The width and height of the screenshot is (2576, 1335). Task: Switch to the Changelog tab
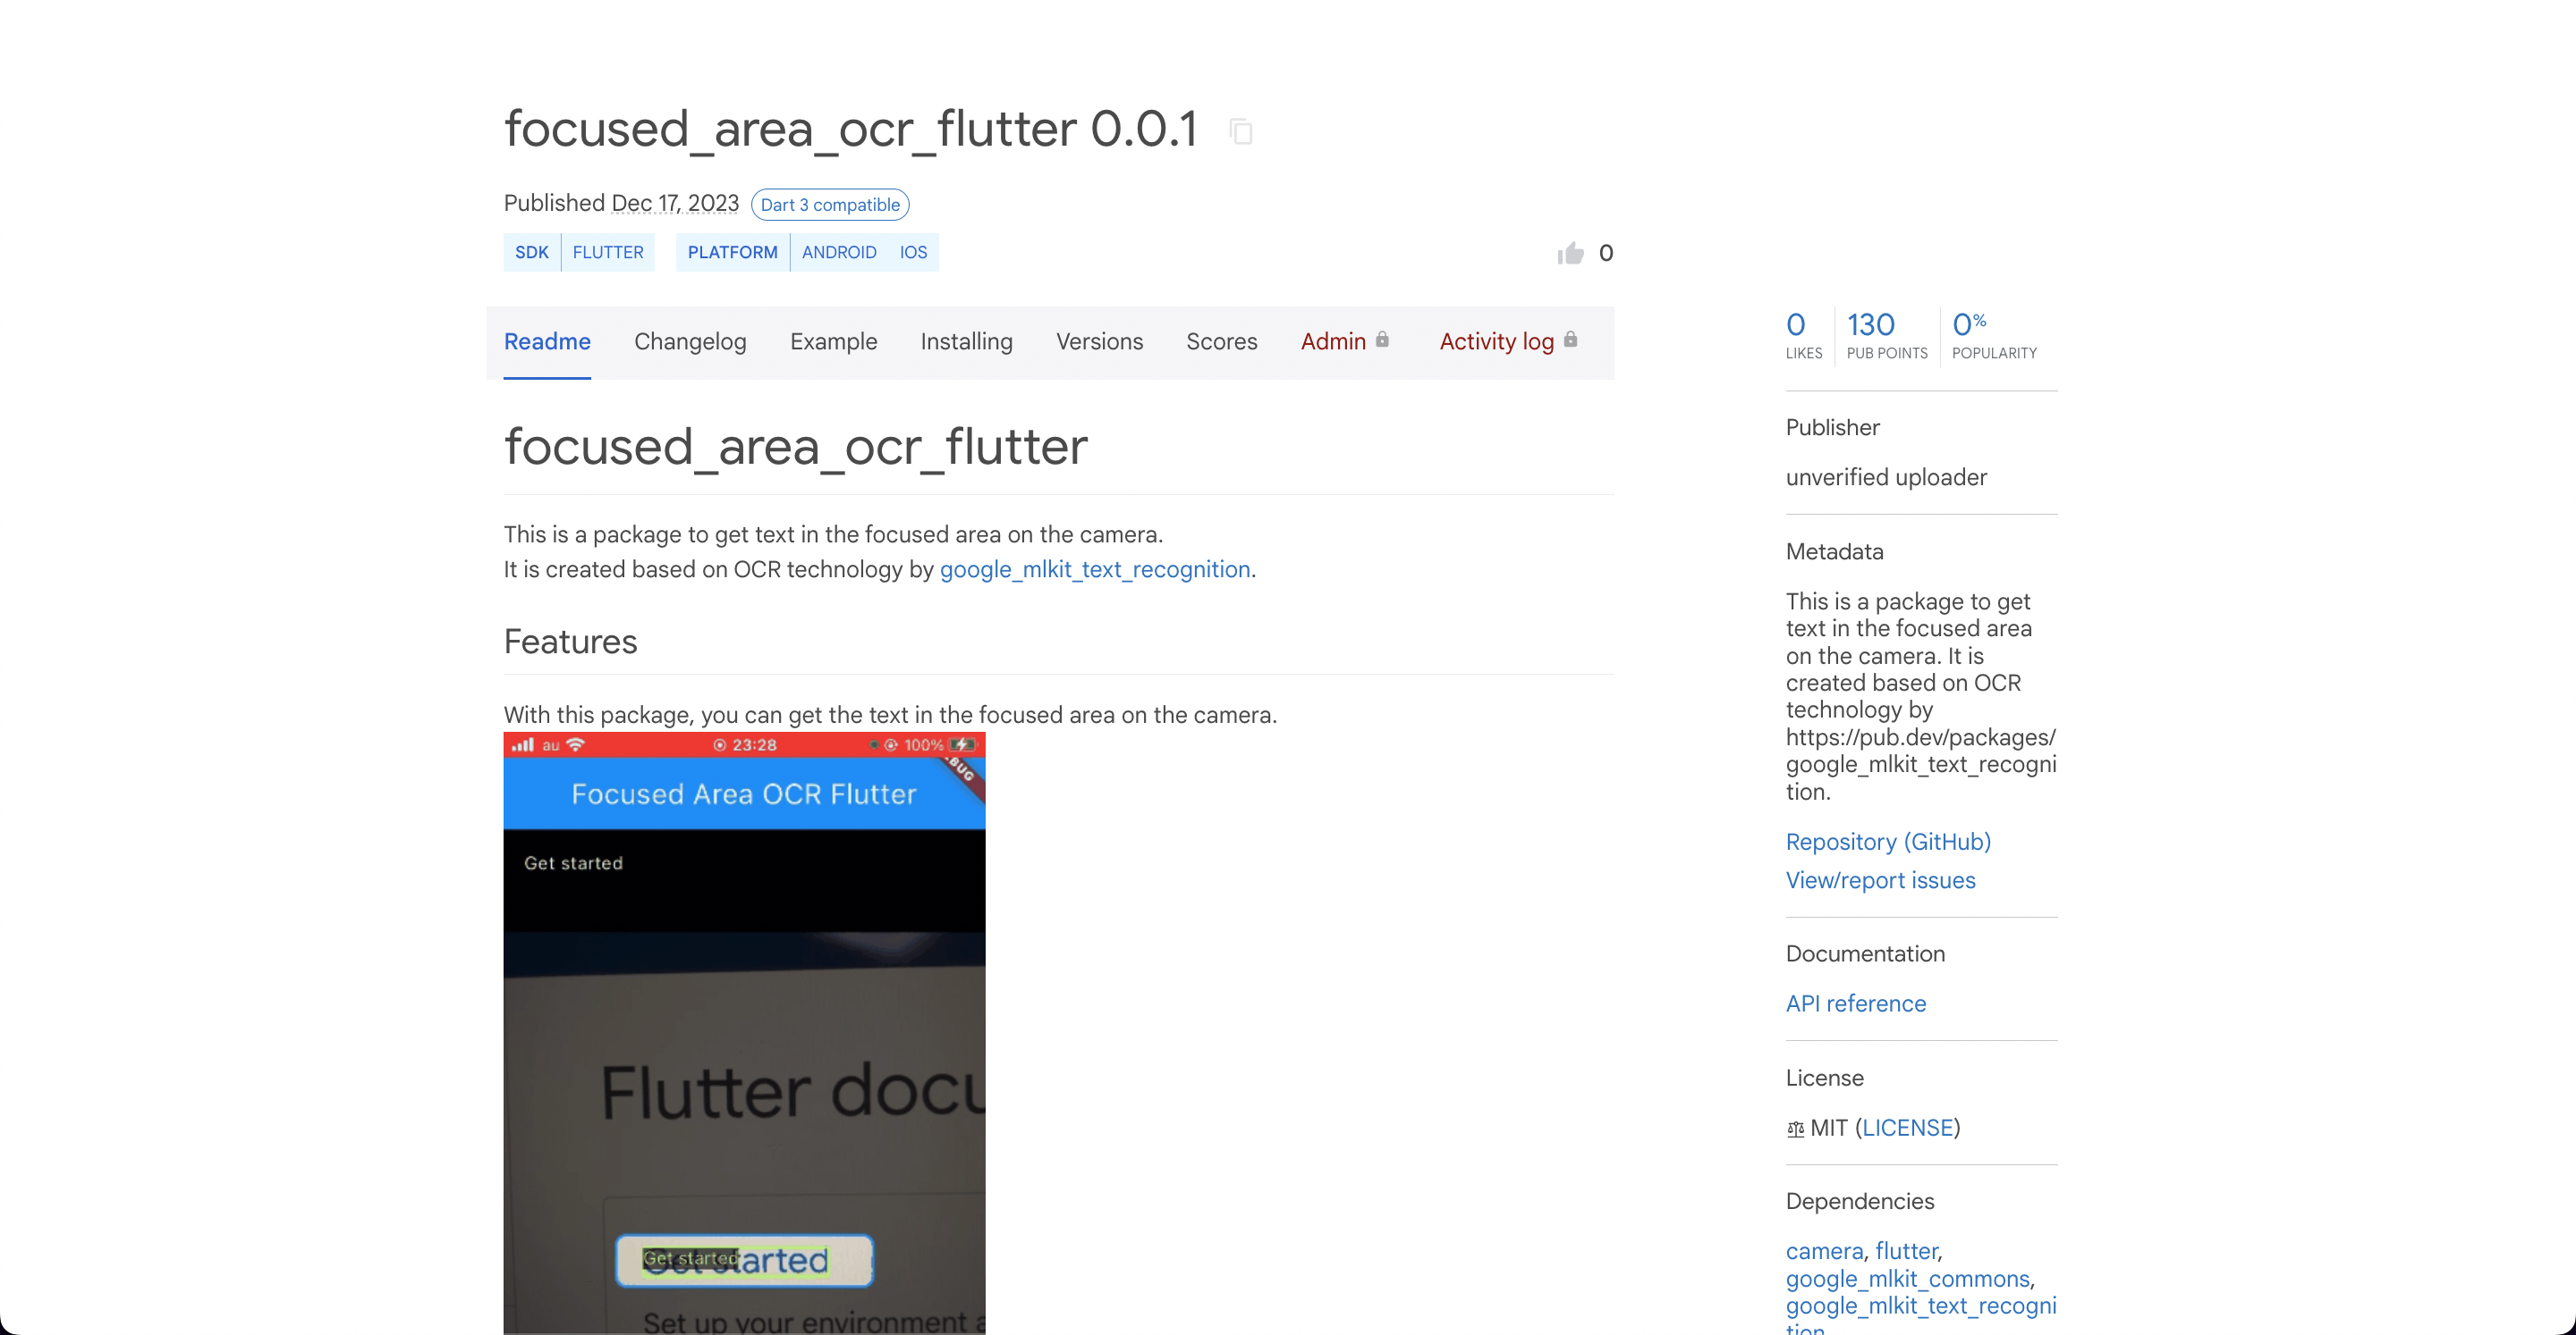coord(690,340)
